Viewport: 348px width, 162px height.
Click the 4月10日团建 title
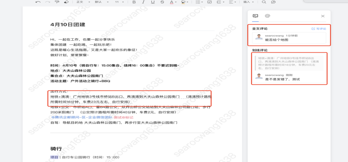coord(68,25)
